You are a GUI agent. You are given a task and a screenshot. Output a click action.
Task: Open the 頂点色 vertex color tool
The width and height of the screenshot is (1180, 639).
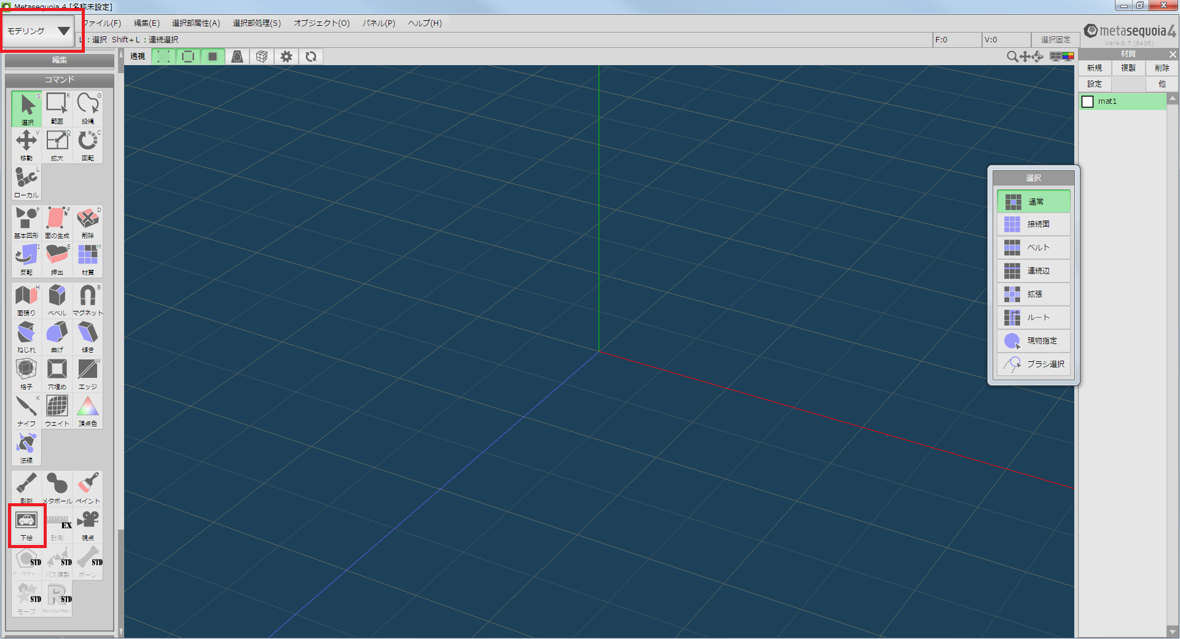pyautogui.click(x=88, y=411)
